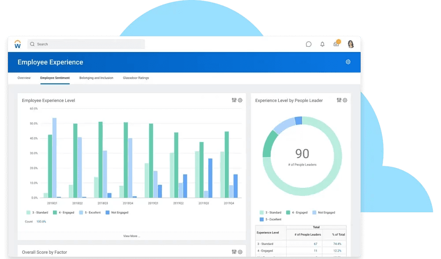Open the inbox tray icon
The image size is (441, 259).
[336, 44]
